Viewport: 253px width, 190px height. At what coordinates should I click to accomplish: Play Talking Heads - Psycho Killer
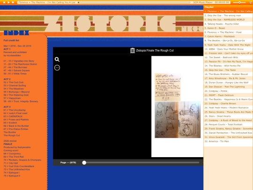point(228,24)
